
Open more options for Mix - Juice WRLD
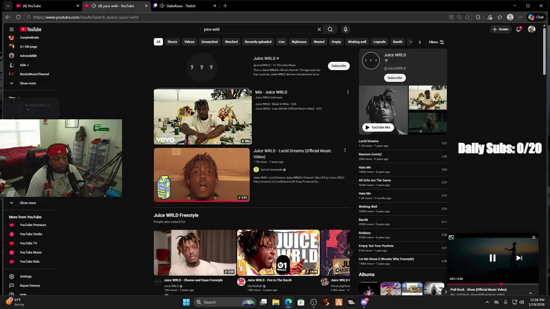(348, 92)
